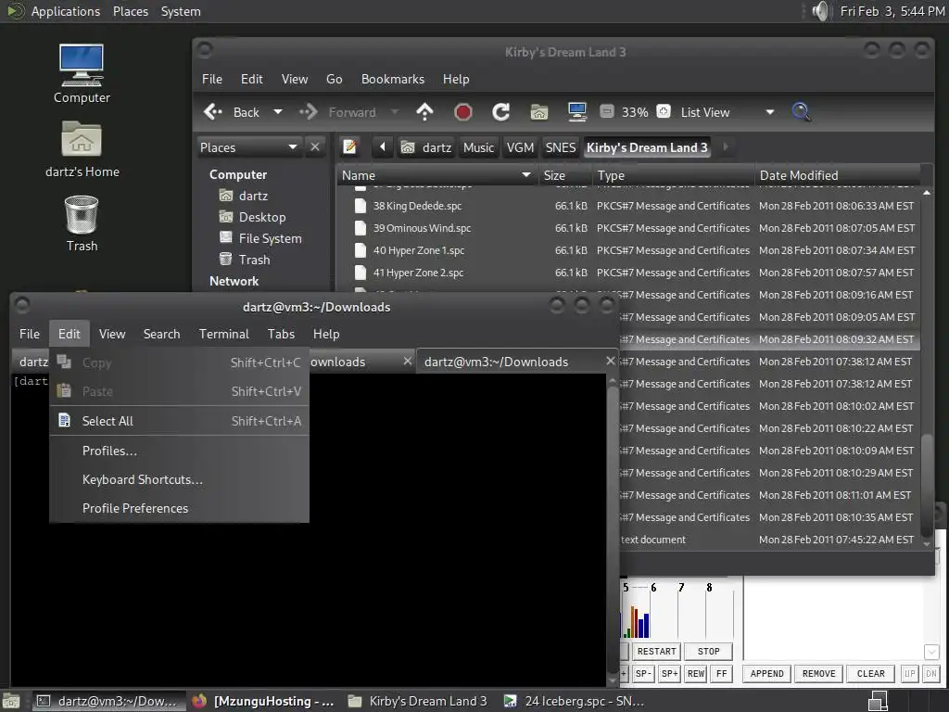The image size is (949, 712).
Task: Click the APPEND playlist button
Action: pyautogui.click(x=766, y=674)
